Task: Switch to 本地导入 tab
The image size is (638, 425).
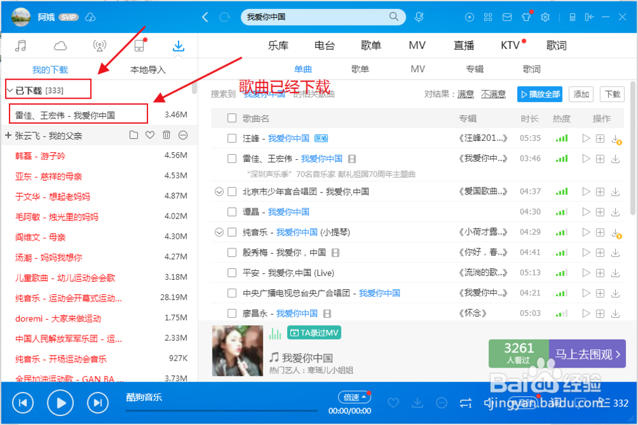Action: coord(148,70)
